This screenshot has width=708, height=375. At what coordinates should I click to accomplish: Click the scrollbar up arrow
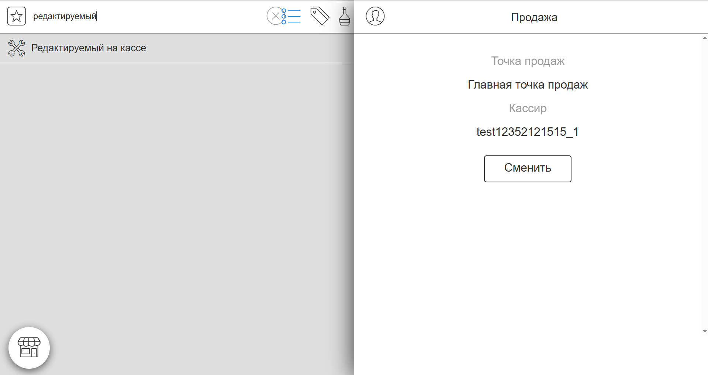705,38
